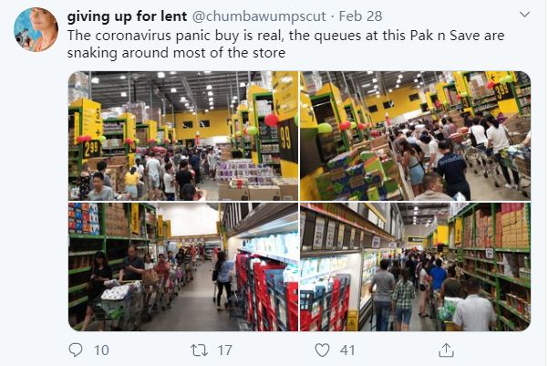This screenshot has height=366, width=548.
Task: Open the Feb 28 tweet timestamp
Action: [360, 16]
